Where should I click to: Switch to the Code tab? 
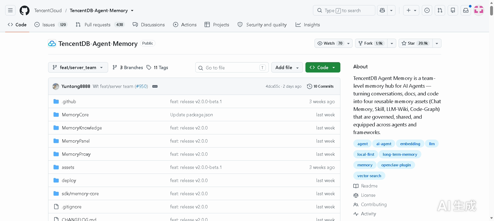(x=17, y=24)
